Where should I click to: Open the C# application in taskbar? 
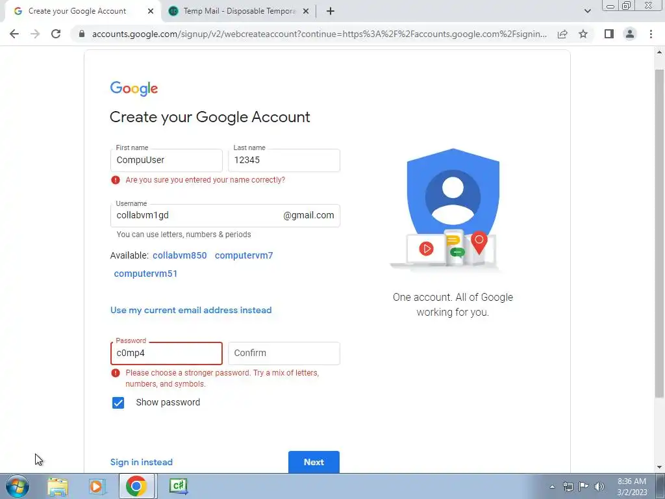pos(179,486)
